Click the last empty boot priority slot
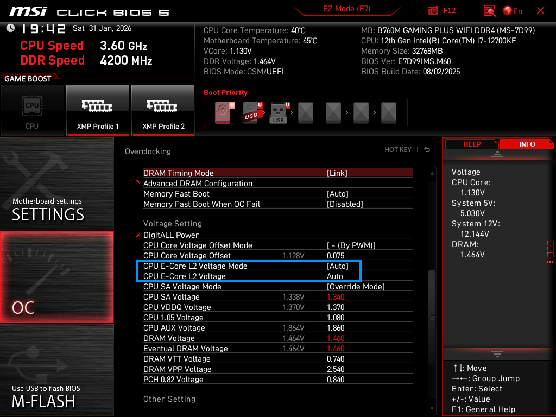Viewport: 556px width, 417px height. point(389,113)
